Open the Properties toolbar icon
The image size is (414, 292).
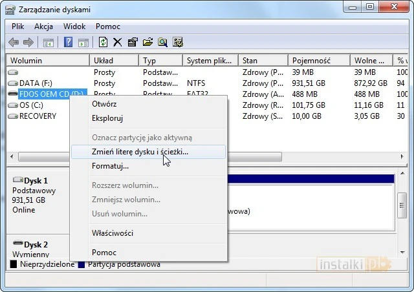click(x=133, y=42)
